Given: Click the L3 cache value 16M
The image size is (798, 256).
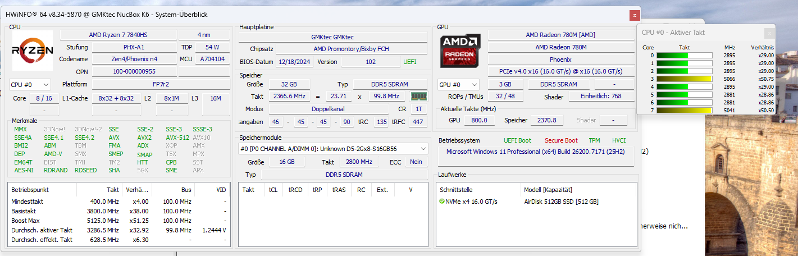Looking at the screenshot, I should (x=216, y=98).
